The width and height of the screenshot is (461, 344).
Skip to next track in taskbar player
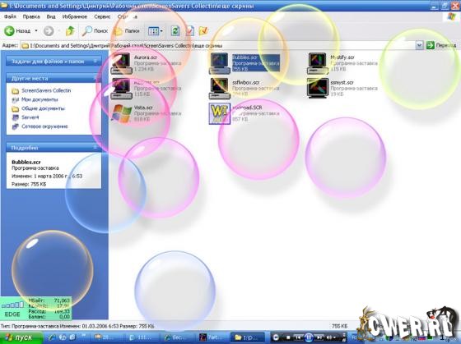tap(319, 337)
